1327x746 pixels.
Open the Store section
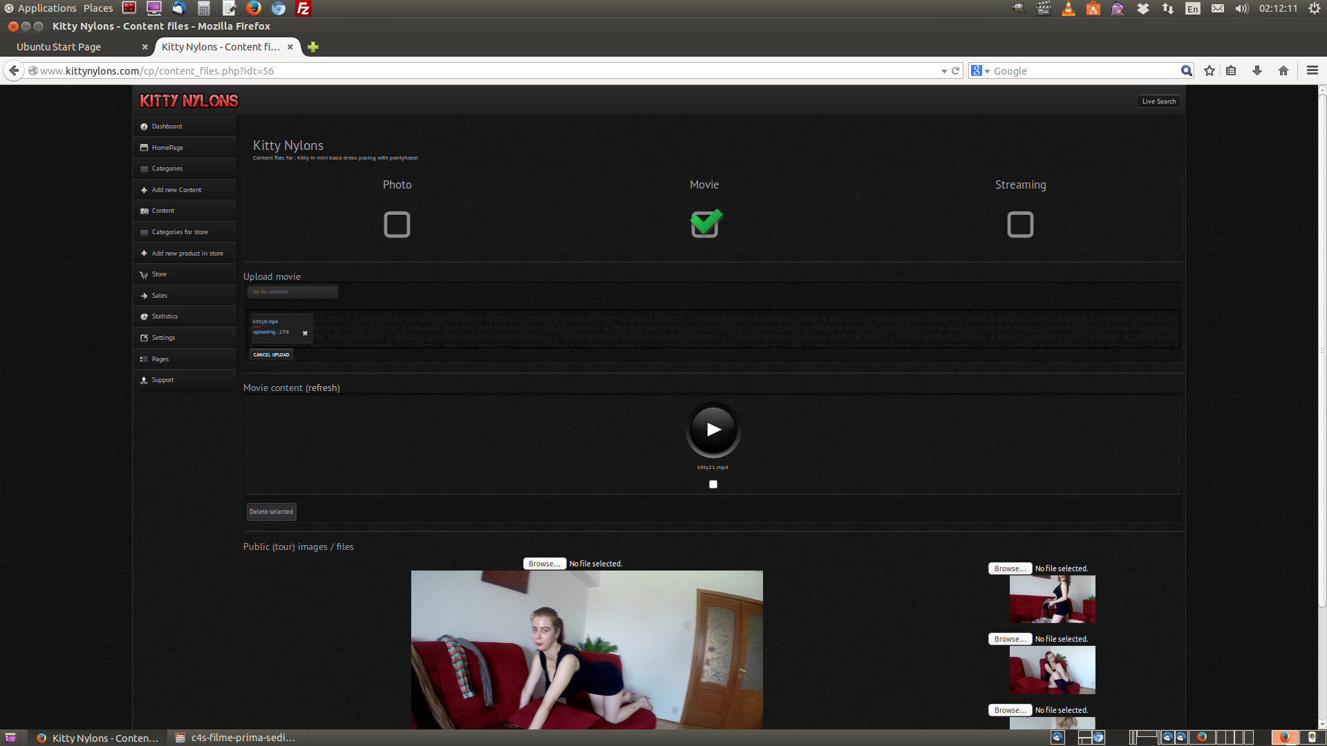[x=184, y=274]
